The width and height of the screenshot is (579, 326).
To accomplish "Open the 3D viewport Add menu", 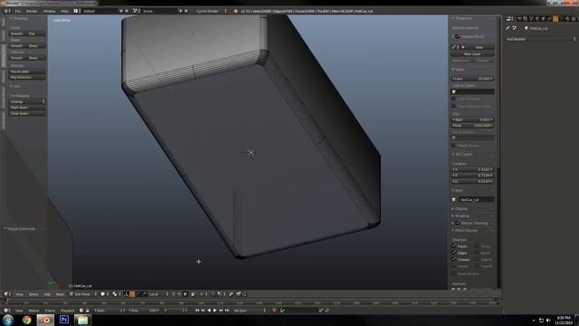I will click(x=47, y=294).
